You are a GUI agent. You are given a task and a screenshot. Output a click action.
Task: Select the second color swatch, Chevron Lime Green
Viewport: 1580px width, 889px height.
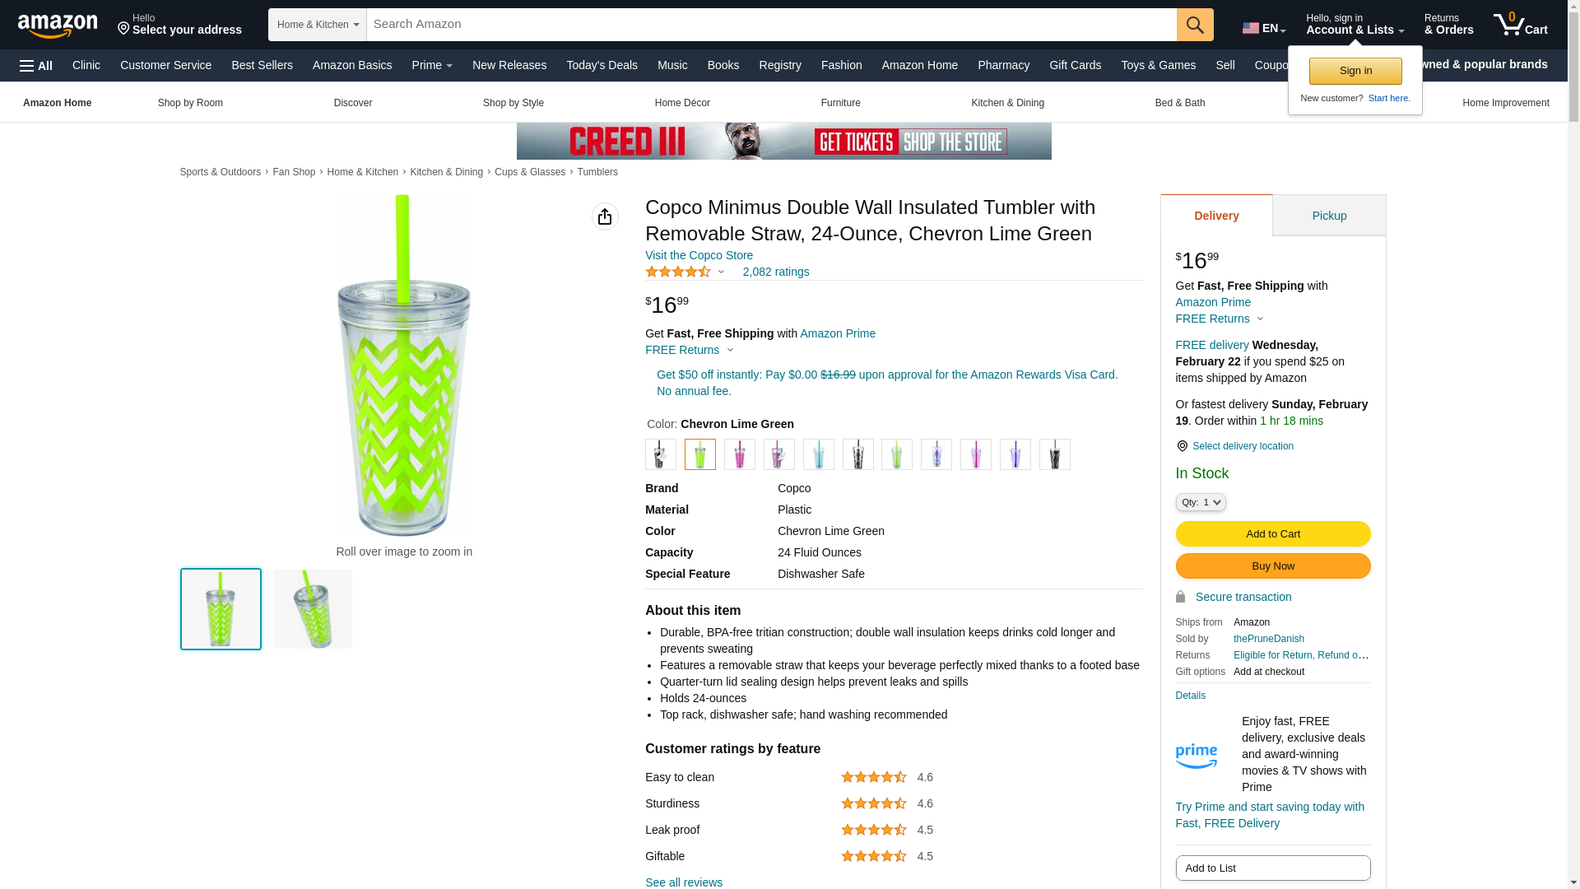[x=700, y=454]
